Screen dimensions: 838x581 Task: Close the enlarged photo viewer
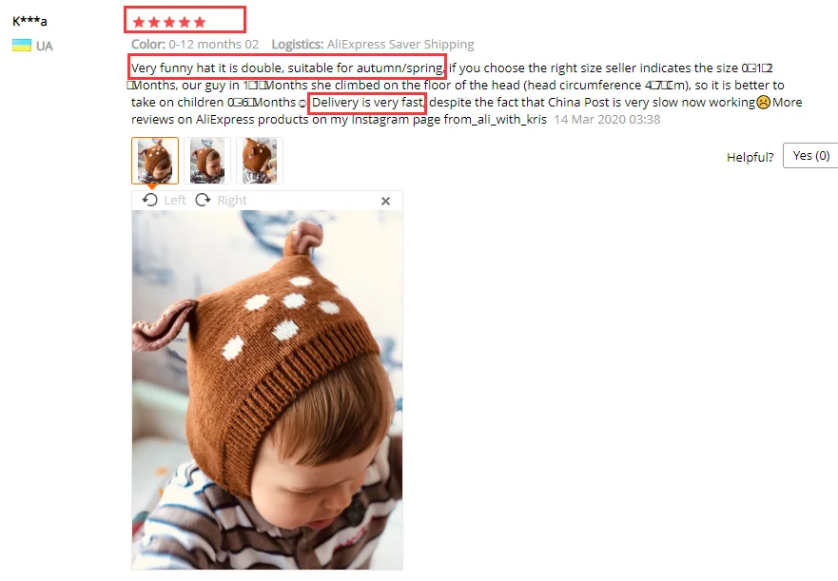[x=385, y=201]
